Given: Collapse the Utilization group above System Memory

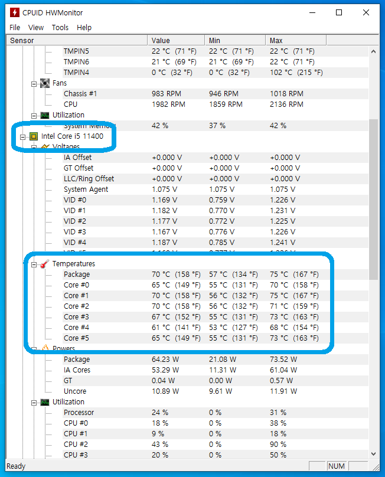Looking at the screenshot, I should 34,116.
